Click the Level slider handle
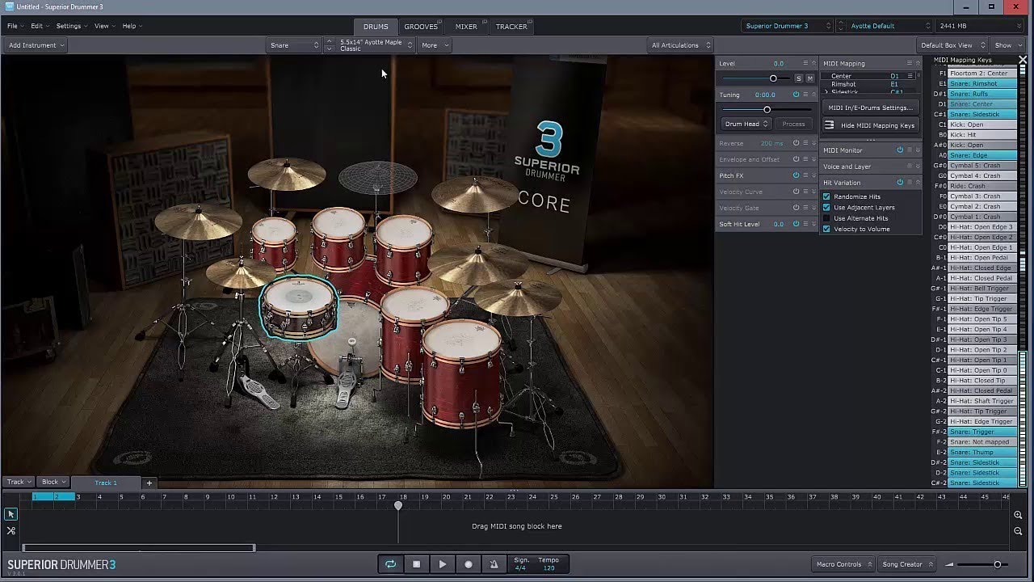 (x=773, y=78)
